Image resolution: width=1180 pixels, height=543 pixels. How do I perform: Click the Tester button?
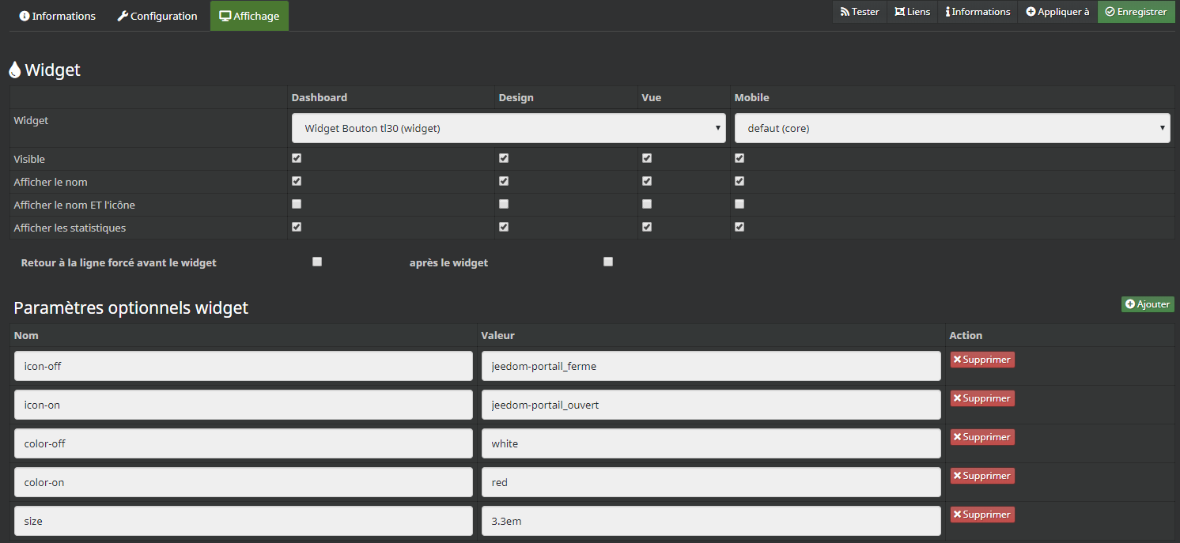coord(860,12)
